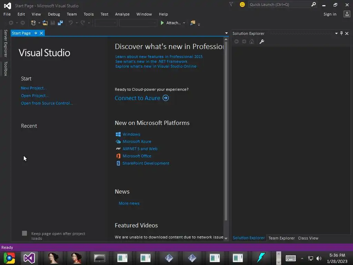
Task: Click the Open Project... link
Action: 35,96
